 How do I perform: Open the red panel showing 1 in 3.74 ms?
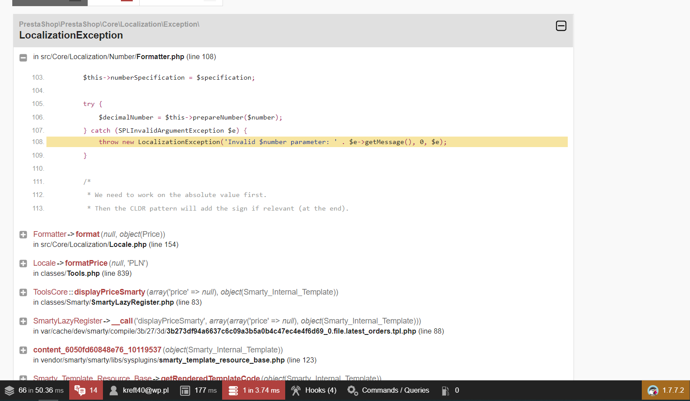254,390
